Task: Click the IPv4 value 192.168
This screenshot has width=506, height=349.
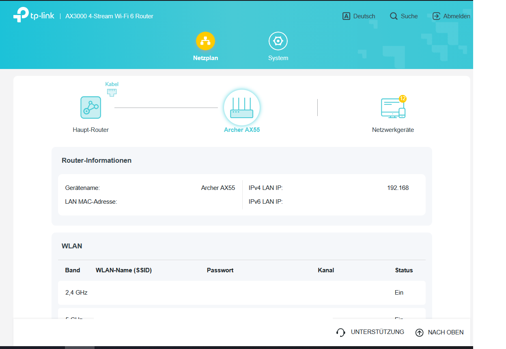Action: (398, 188)
